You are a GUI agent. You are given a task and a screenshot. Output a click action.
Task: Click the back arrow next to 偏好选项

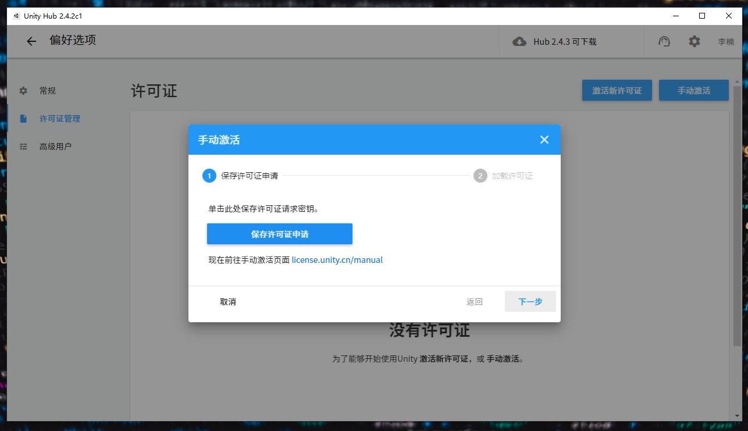click(31, 41)
